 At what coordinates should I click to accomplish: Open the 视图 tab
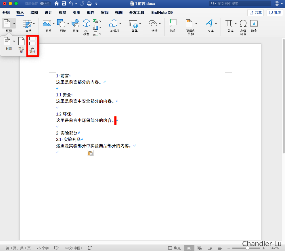click(119, 13)
